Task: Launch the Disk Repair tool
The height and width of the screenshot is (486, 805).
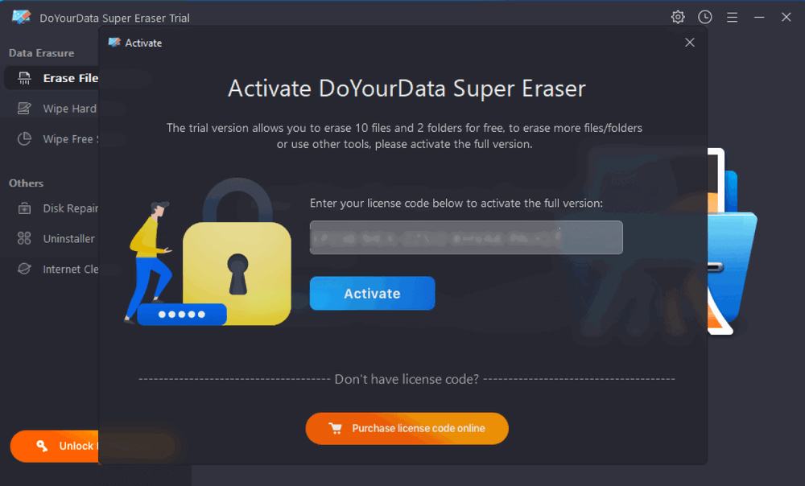Action: pos(64,208)
